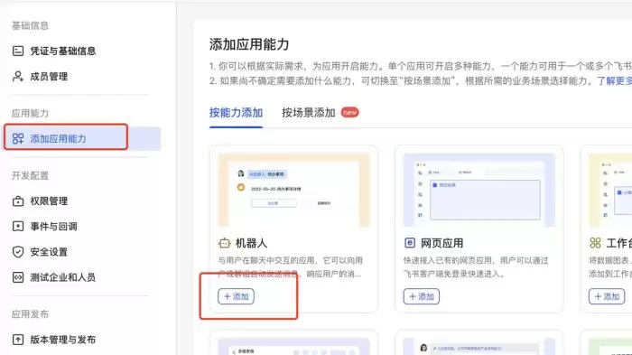Click the 应用发布 section label
Viewport: 632px width, 355px height.
tap(30, 314)
